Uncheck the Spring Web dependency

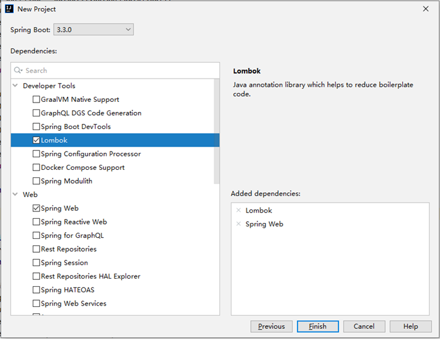(36, 208)
